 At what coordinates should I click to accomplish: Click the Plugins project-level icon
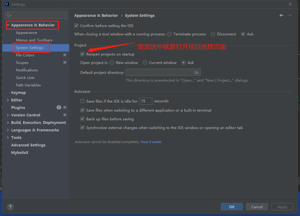pyautogui.click(x=65, y=107)
